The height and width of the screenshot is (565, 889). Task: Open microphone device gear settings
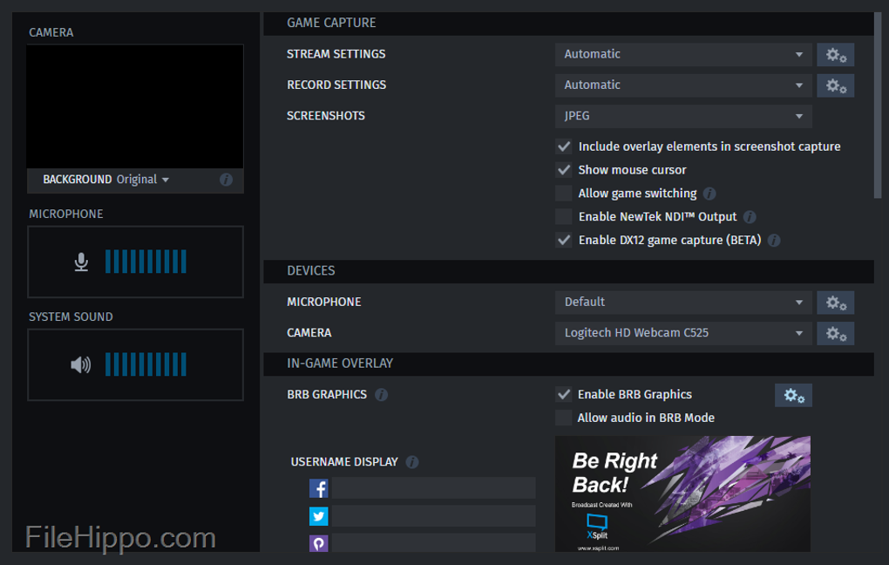835,303
